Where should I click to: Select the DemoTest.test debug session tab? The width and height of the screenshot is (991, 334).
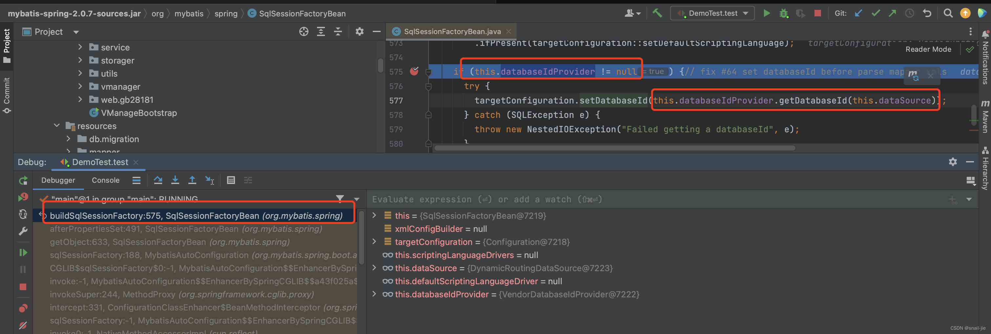[x=99, y=162]
